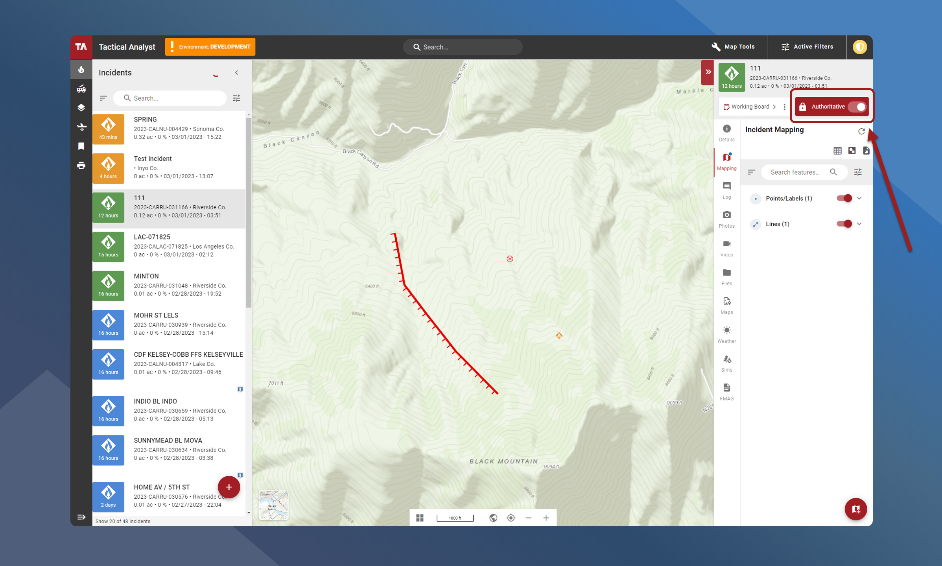This screenshot has height=566, width=942.
Task: Open the aircraft icon in left sidebar
Action: pyautogui.click(x=81, y=127)
